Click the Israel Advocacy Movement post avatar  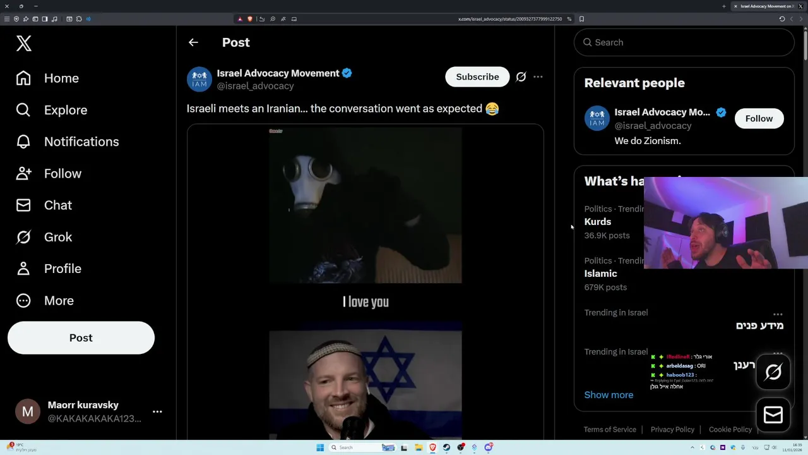pos(199,79)
